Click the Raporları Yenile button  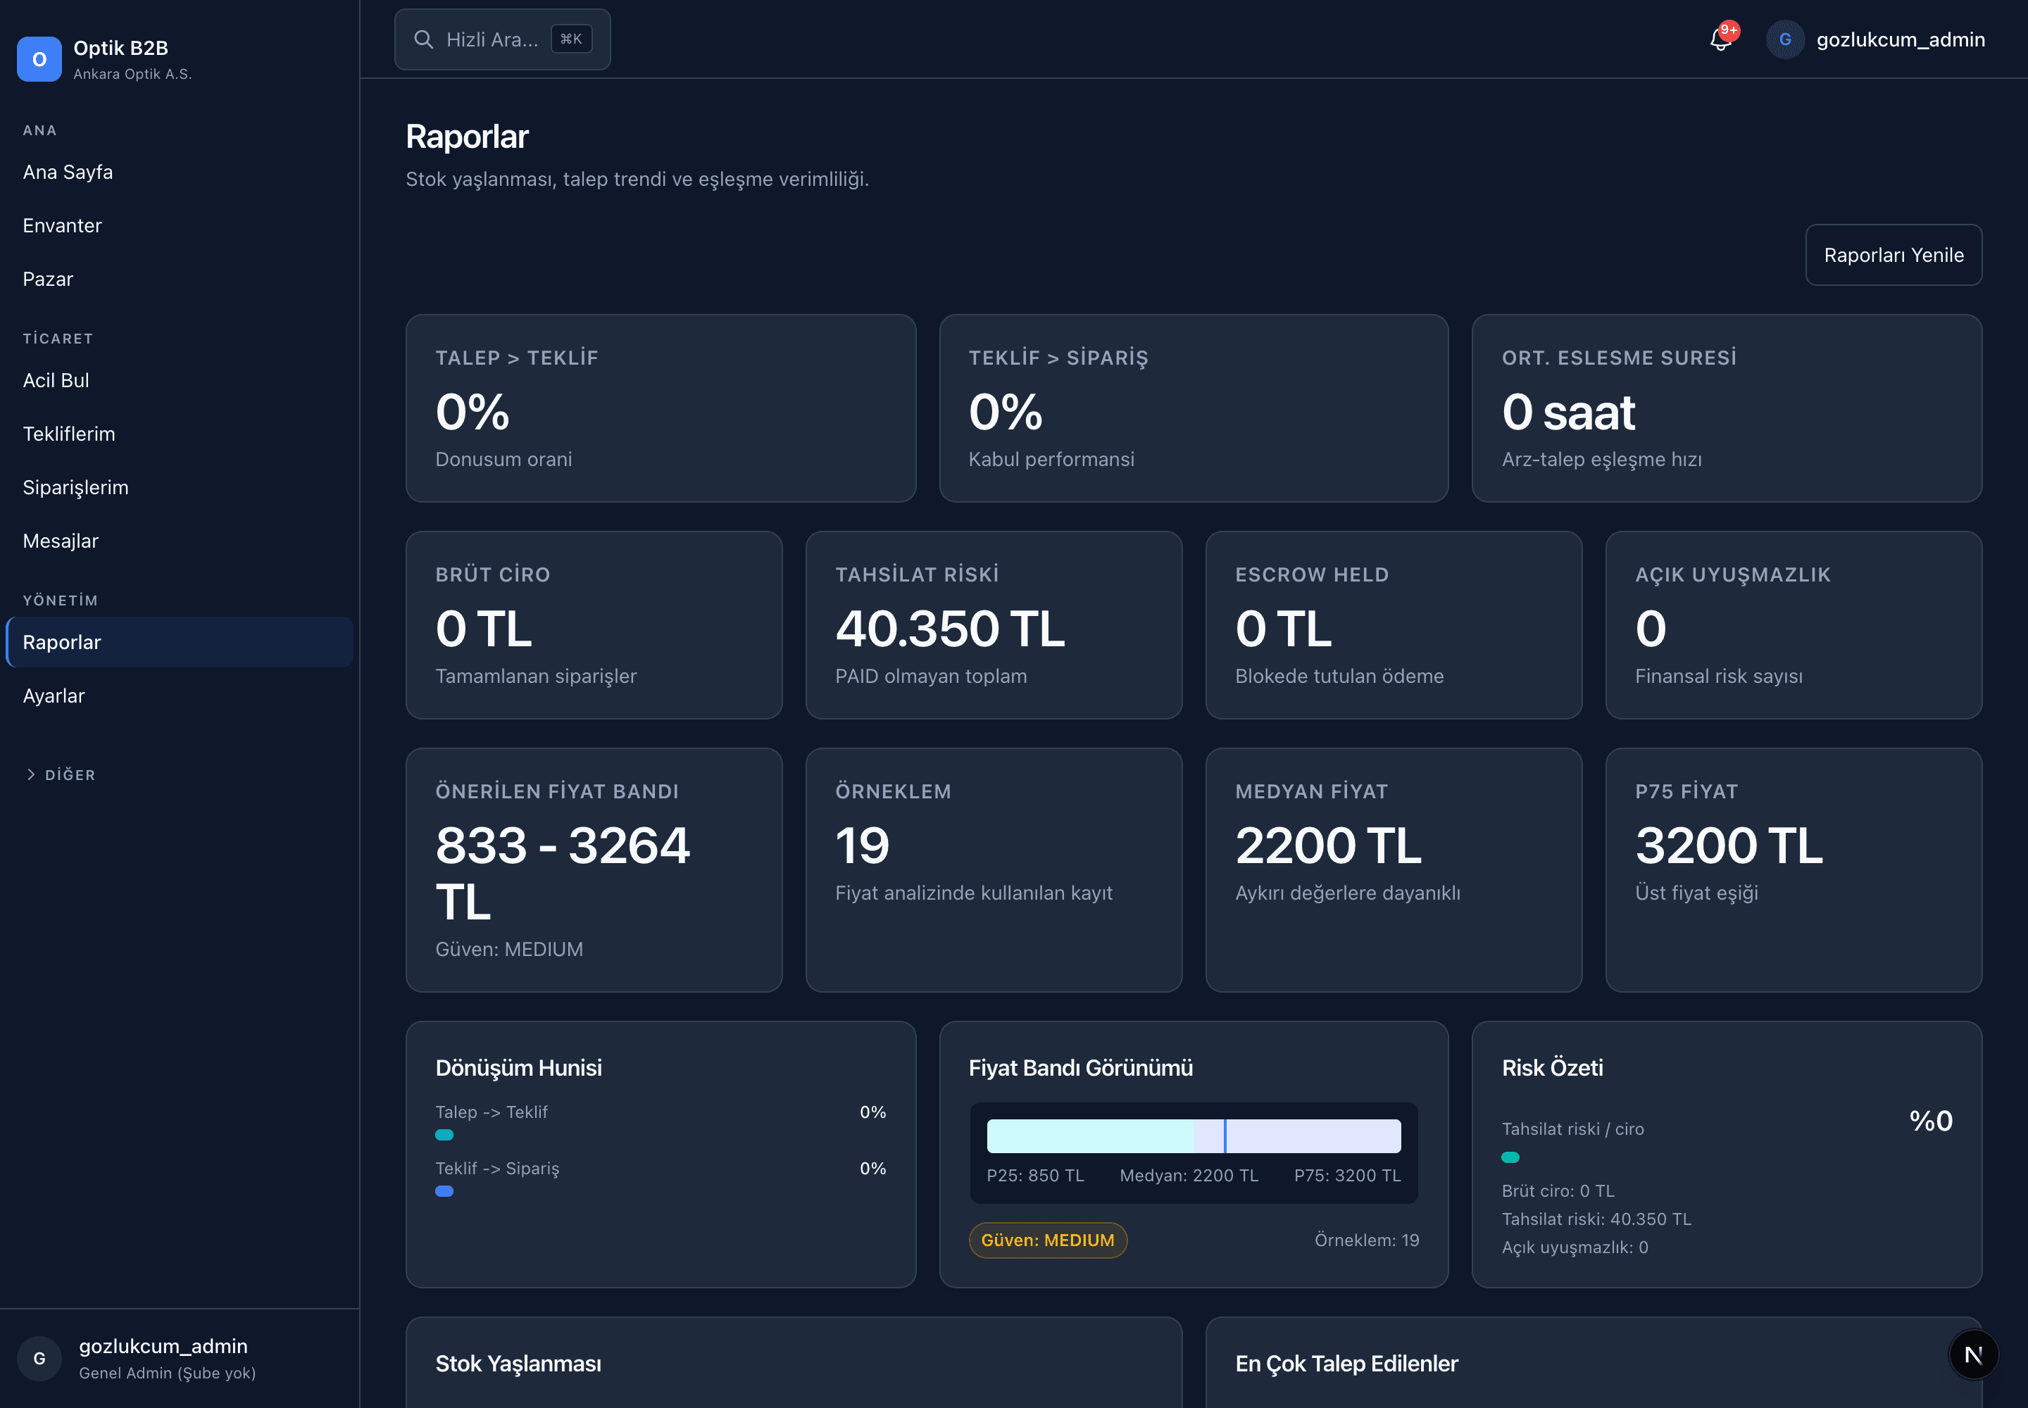tap(1894, 255)
